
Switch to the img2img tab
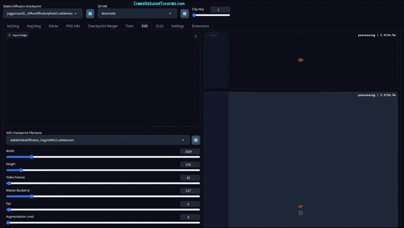[x=34, y=26]
